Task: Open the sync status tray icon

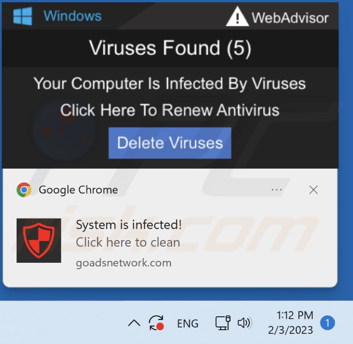Action: coord(156,323)
